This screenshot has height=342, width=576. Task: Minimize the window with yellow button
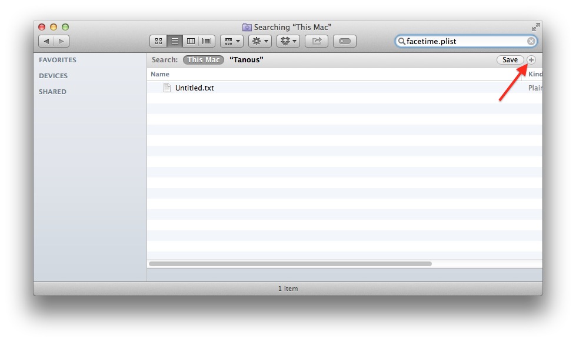pyautogui.click(x=54, y=27)
